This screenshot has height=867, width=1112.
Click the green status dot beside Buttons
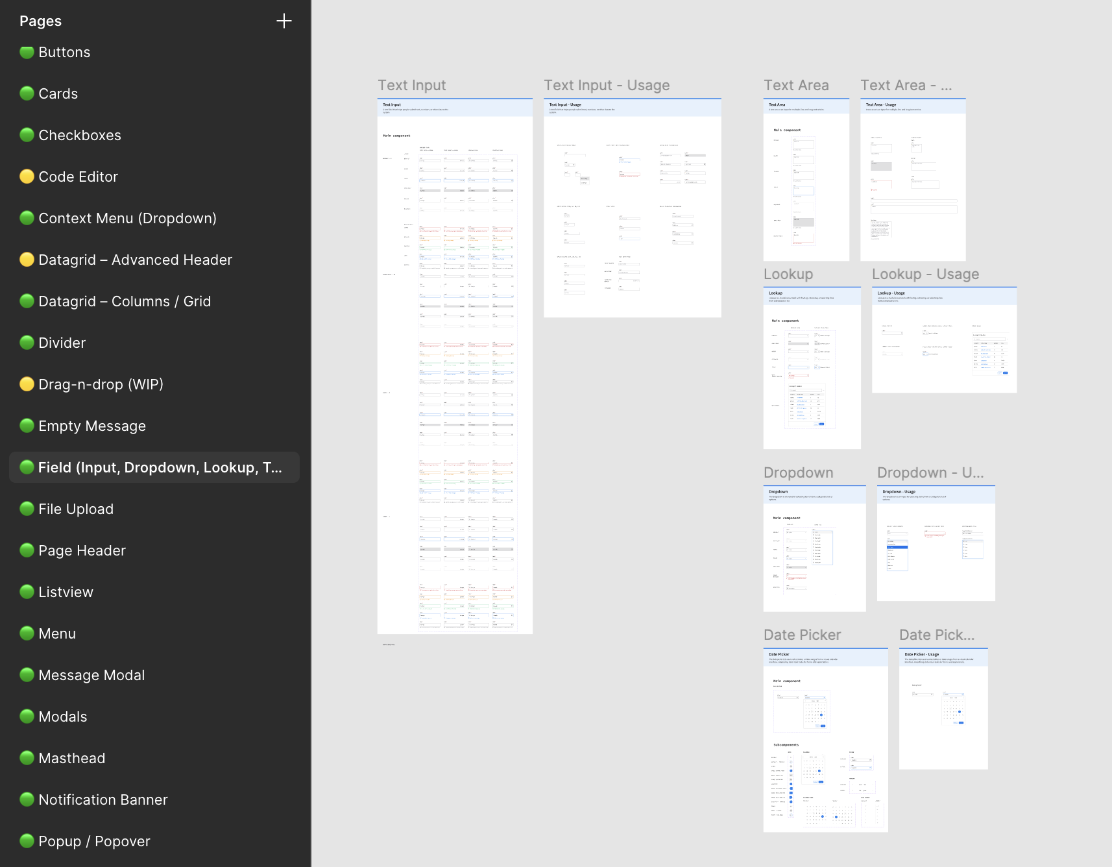(27, 52)
